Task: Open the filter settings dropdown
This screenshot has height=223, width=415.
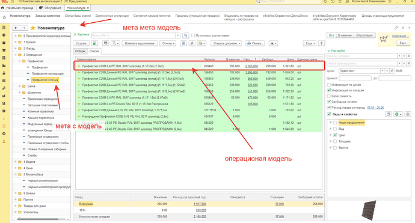Action: click(x=115, y=43)
